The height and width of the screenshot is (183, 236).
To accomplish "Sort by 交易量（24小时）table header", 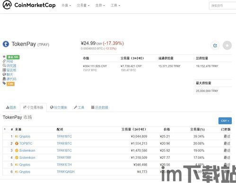I will (134, 129).
